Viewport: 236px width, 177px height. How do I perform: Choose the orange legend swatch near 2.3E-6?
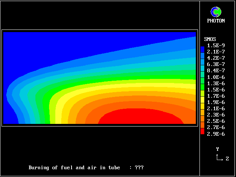click(x=202, y=115)
